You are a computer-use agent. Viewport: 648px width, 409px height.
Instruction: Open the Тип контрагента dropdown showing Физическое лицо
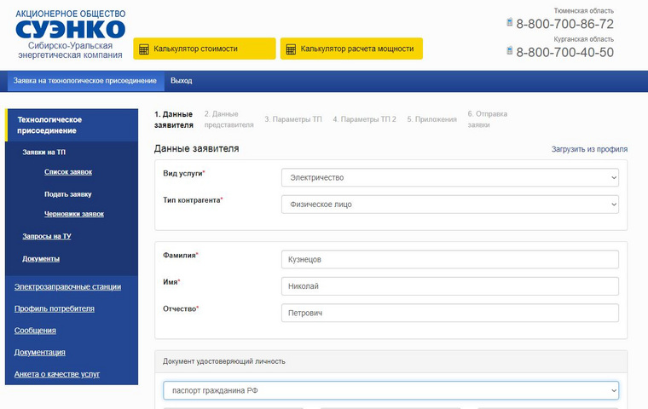(x=450, y=204)
